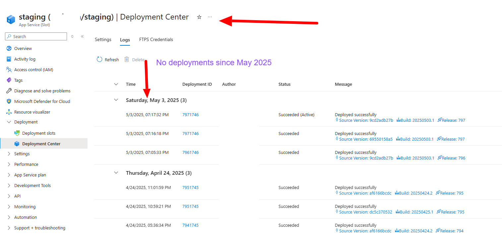The height and width of the screenshot is (236, 502).
Task: Expand the Monitoring section
Action: pos(9,207)
